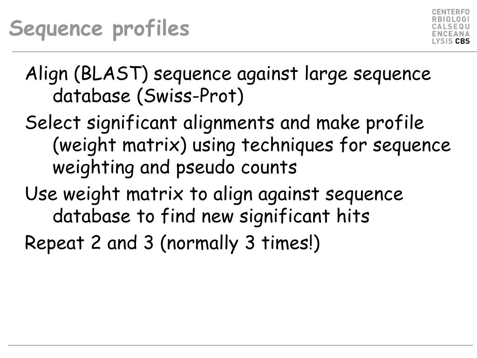Screen dimensions: 477x358
Task: Click the bottom horizontal footer line
Action: (240, 345)
